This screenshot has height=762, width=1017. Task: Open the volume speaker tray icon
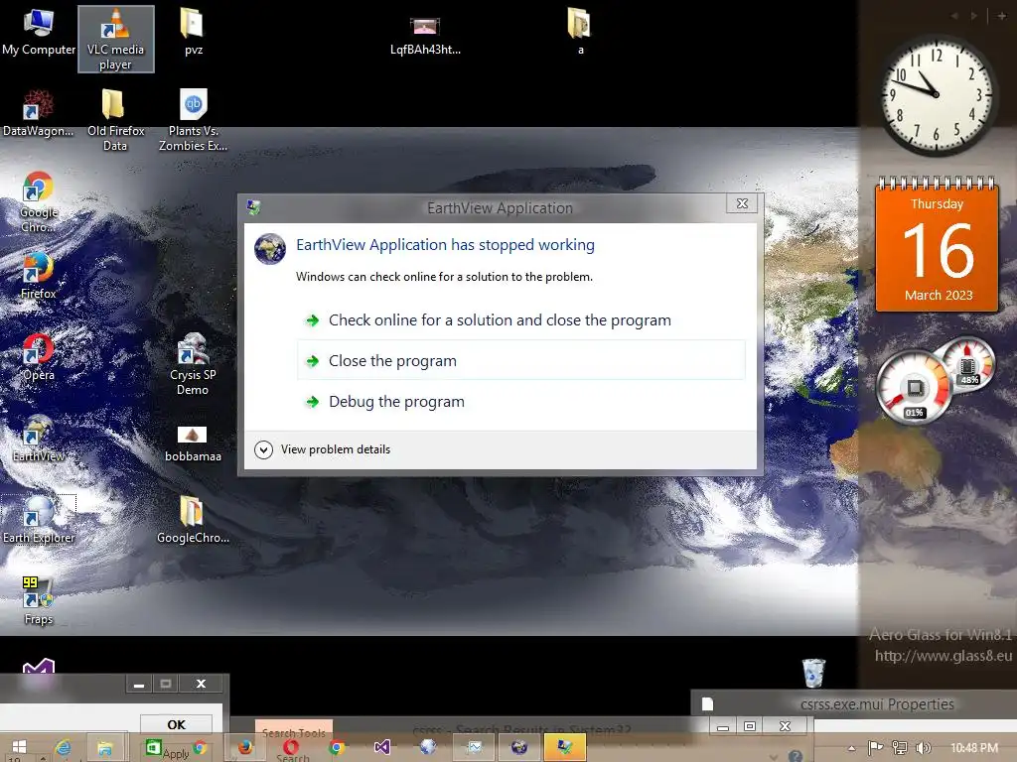(x=923, y=748)
